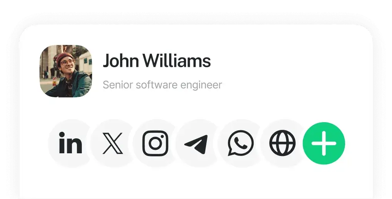Viewport: 392px width, 199px height.
Task: Launch Instagram from the social row
Action: (155, 143)
